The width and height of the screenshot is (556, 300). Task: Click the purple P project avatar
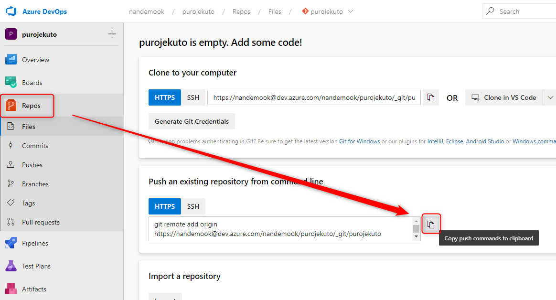[11, 34]
